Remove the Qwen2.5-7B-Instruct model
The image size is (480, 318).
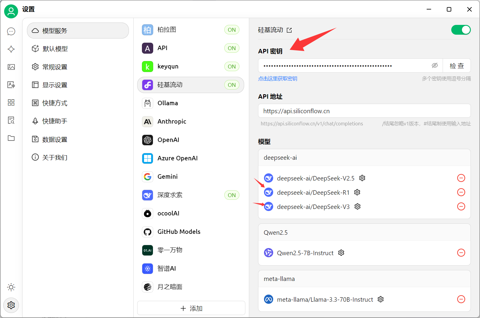click(x=461, y=253)
